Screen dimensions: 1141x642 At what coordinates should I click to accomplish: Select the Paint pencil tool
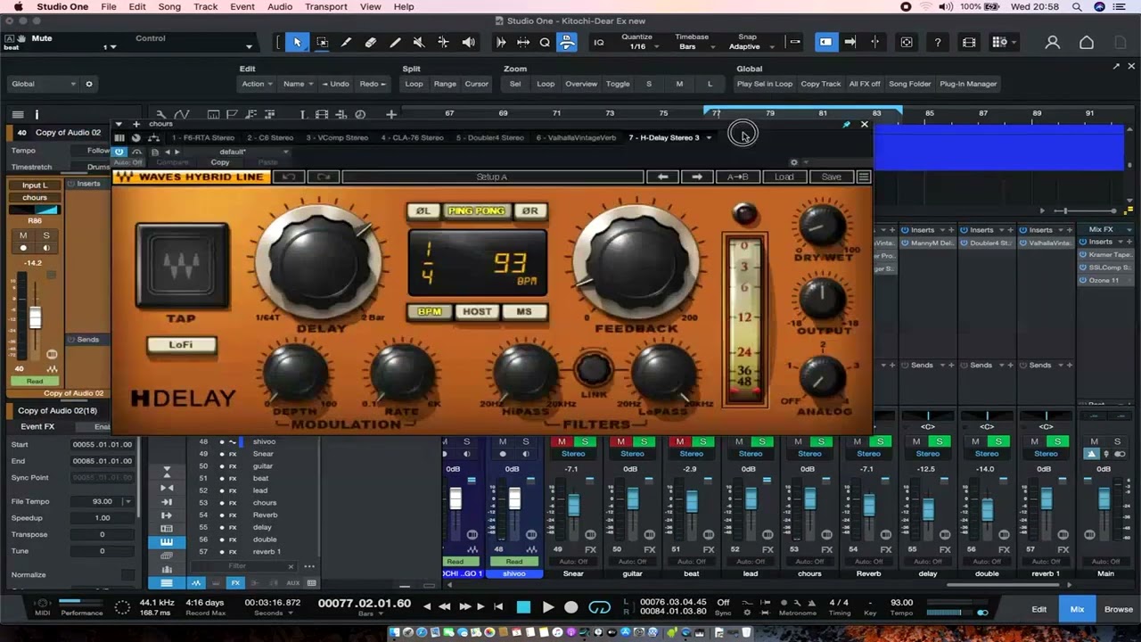395,42
